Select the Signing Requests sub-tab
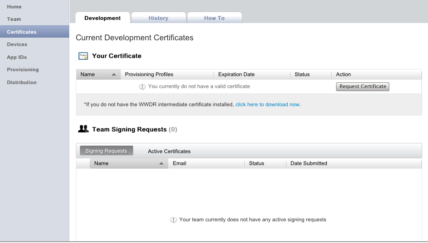Image resolution: width=428 pixels, height=243 pixels. (106, 151)
